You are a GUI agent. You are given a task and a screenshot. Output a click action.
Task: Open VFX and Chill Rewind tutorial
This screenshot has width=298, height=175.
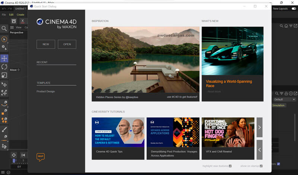click(228, 139)
